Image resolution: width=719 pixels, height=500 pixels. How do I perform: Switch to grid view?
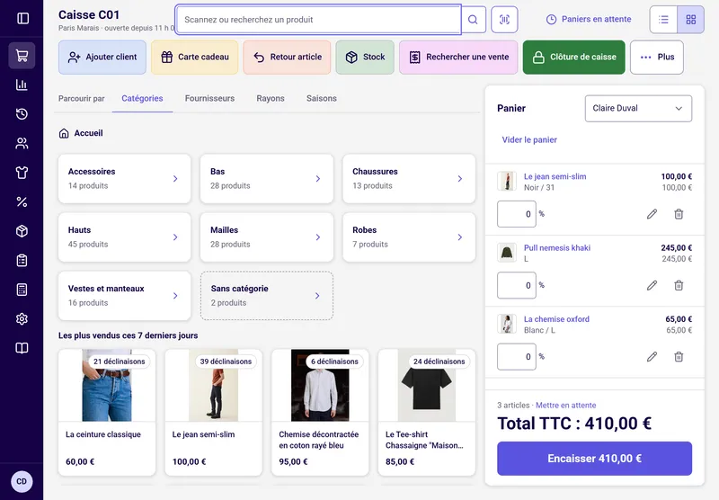pos(690,20)
